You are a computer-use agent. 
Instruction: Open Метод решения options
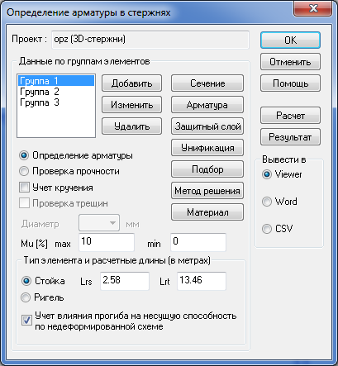[x=207, y=191]
